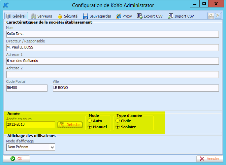Viewport: 226px width, 165px height.
Task: Click the Année en cours field
Action: [31, 125]
